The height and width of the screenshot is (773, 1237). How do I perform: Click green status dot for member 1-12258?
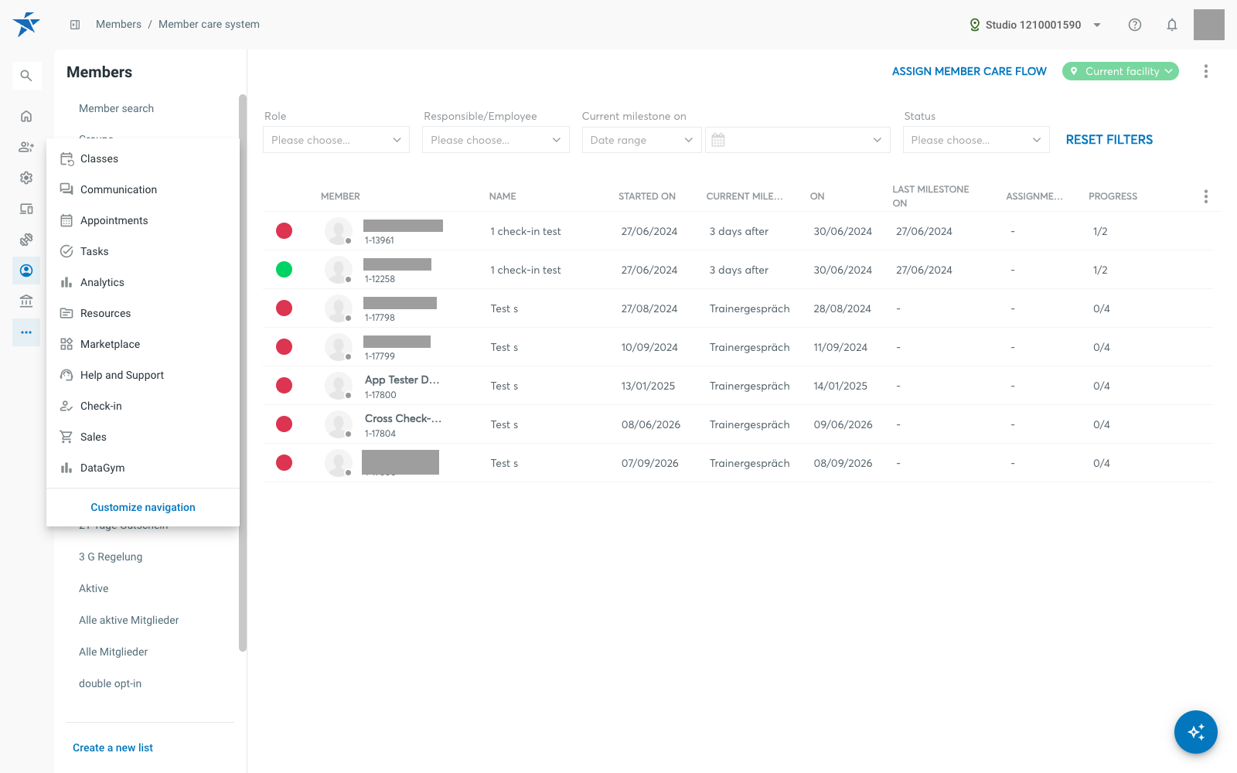point(285,269)
